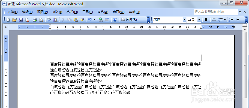Open the Research binoculars tool

click(55, 20)
